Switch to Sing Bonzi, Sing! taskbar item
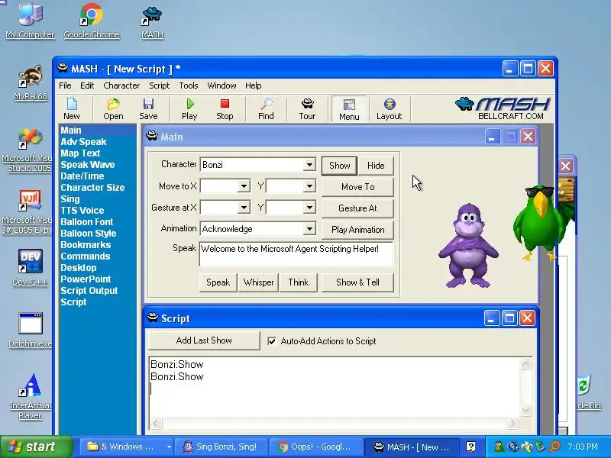Screen dimensions: 611x458 [x=222, y=447]
